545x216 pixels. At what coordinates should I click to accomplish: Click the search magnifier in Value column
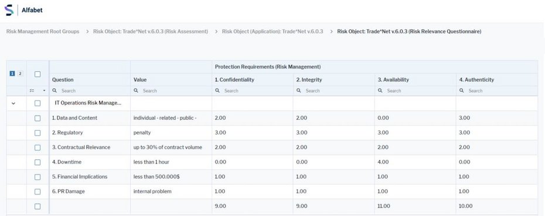[x=136, y=90]
